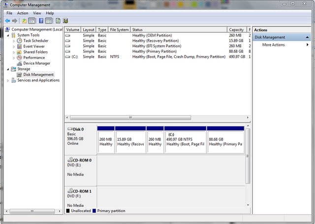Click the Settings toolbar icon after Refresh
This screenshot has width=315, height=224.
65,21
